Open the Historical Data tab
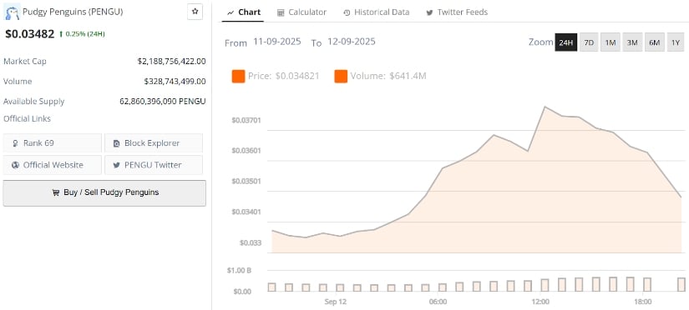 pos(377,12)
